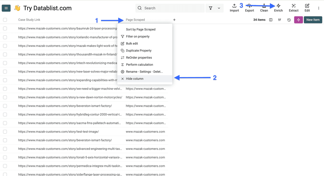Open the history clock icon

pyautogui.click(x=289, y=20)
